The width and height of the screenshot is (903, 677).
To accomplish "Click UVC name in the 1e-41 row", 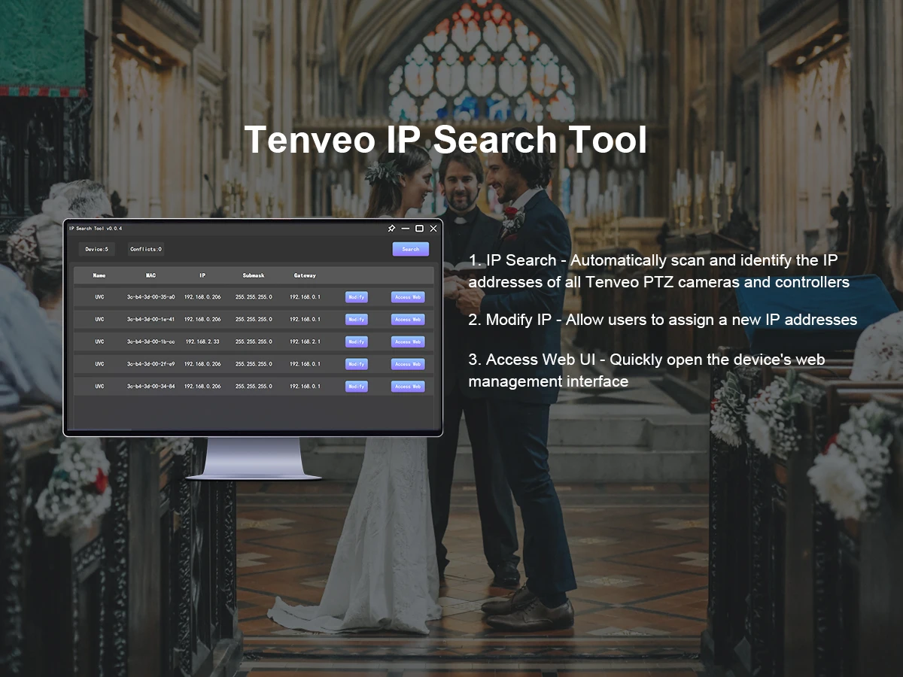I will click(99, 320).
